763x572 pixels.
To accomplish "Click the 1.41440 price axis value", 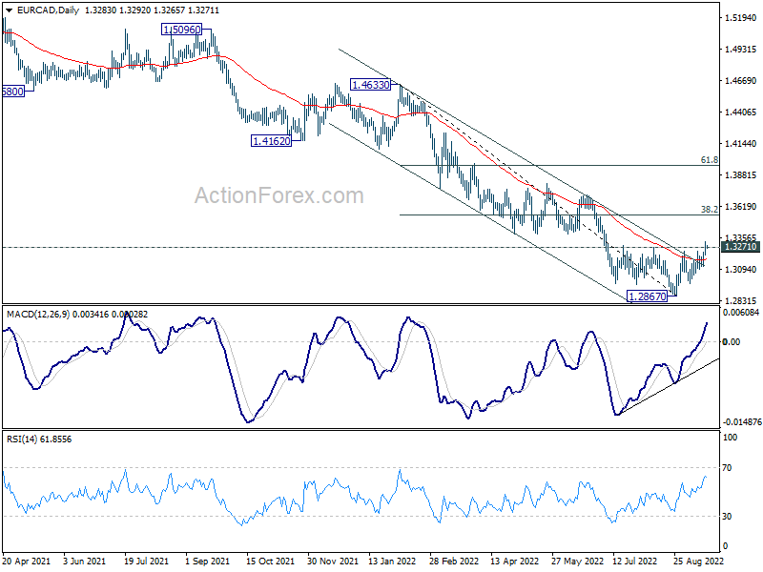I will click(x=741, y=144).
